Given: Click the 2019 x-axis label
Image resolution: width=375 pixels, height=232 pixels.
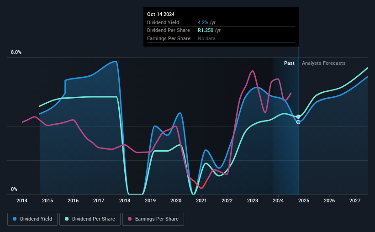Looking at the screenshot, I should pyautogui.click(x=150, y=200).
